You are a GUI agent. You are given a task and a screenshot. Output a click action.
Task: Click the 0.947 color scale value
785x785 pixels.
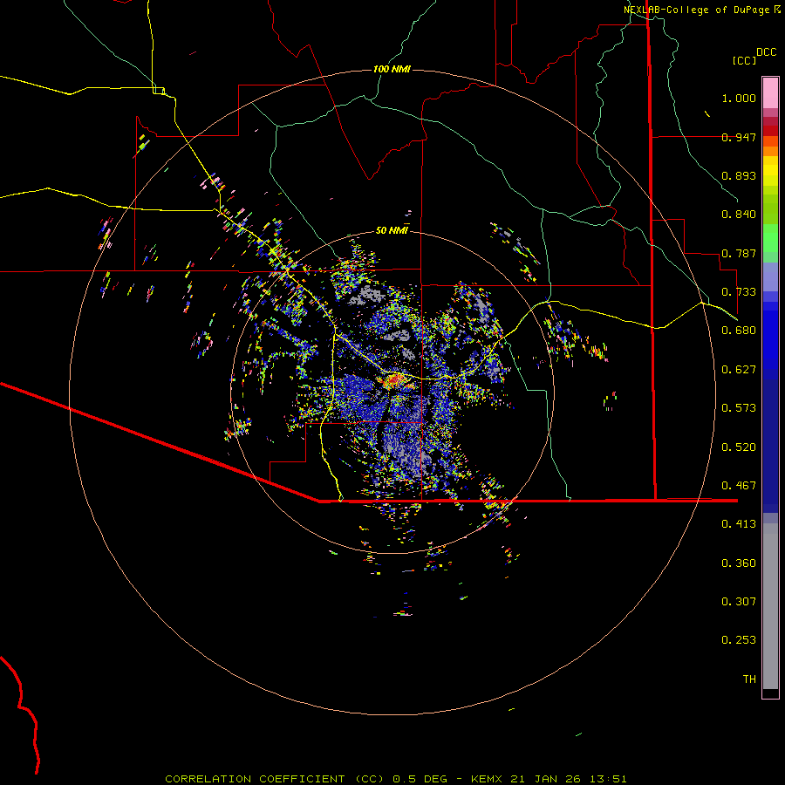(739, 137)
